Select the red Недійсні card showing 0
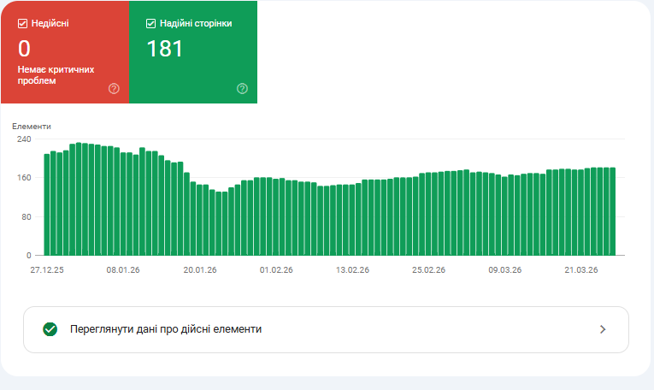Viewport: 654px width, 390px height. pyautogui.click(x=65, y=52)
